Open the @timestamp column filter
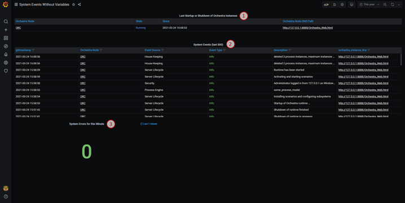 pos(33,50)
